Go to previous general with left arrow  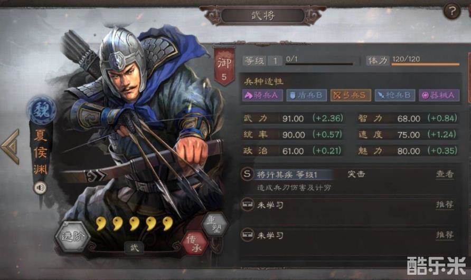tap(11, 147)
